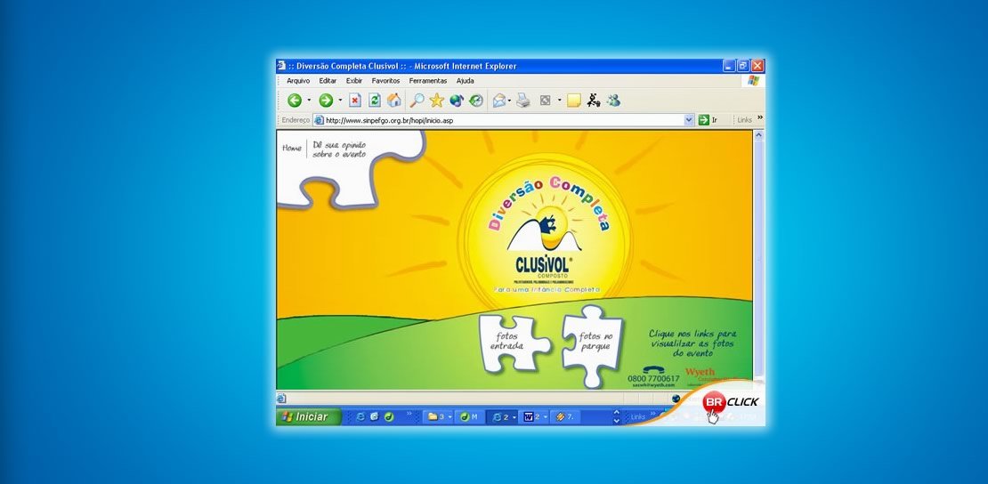
Task: Expand the Links toolbar chevron
Action: tap(760, 117)
